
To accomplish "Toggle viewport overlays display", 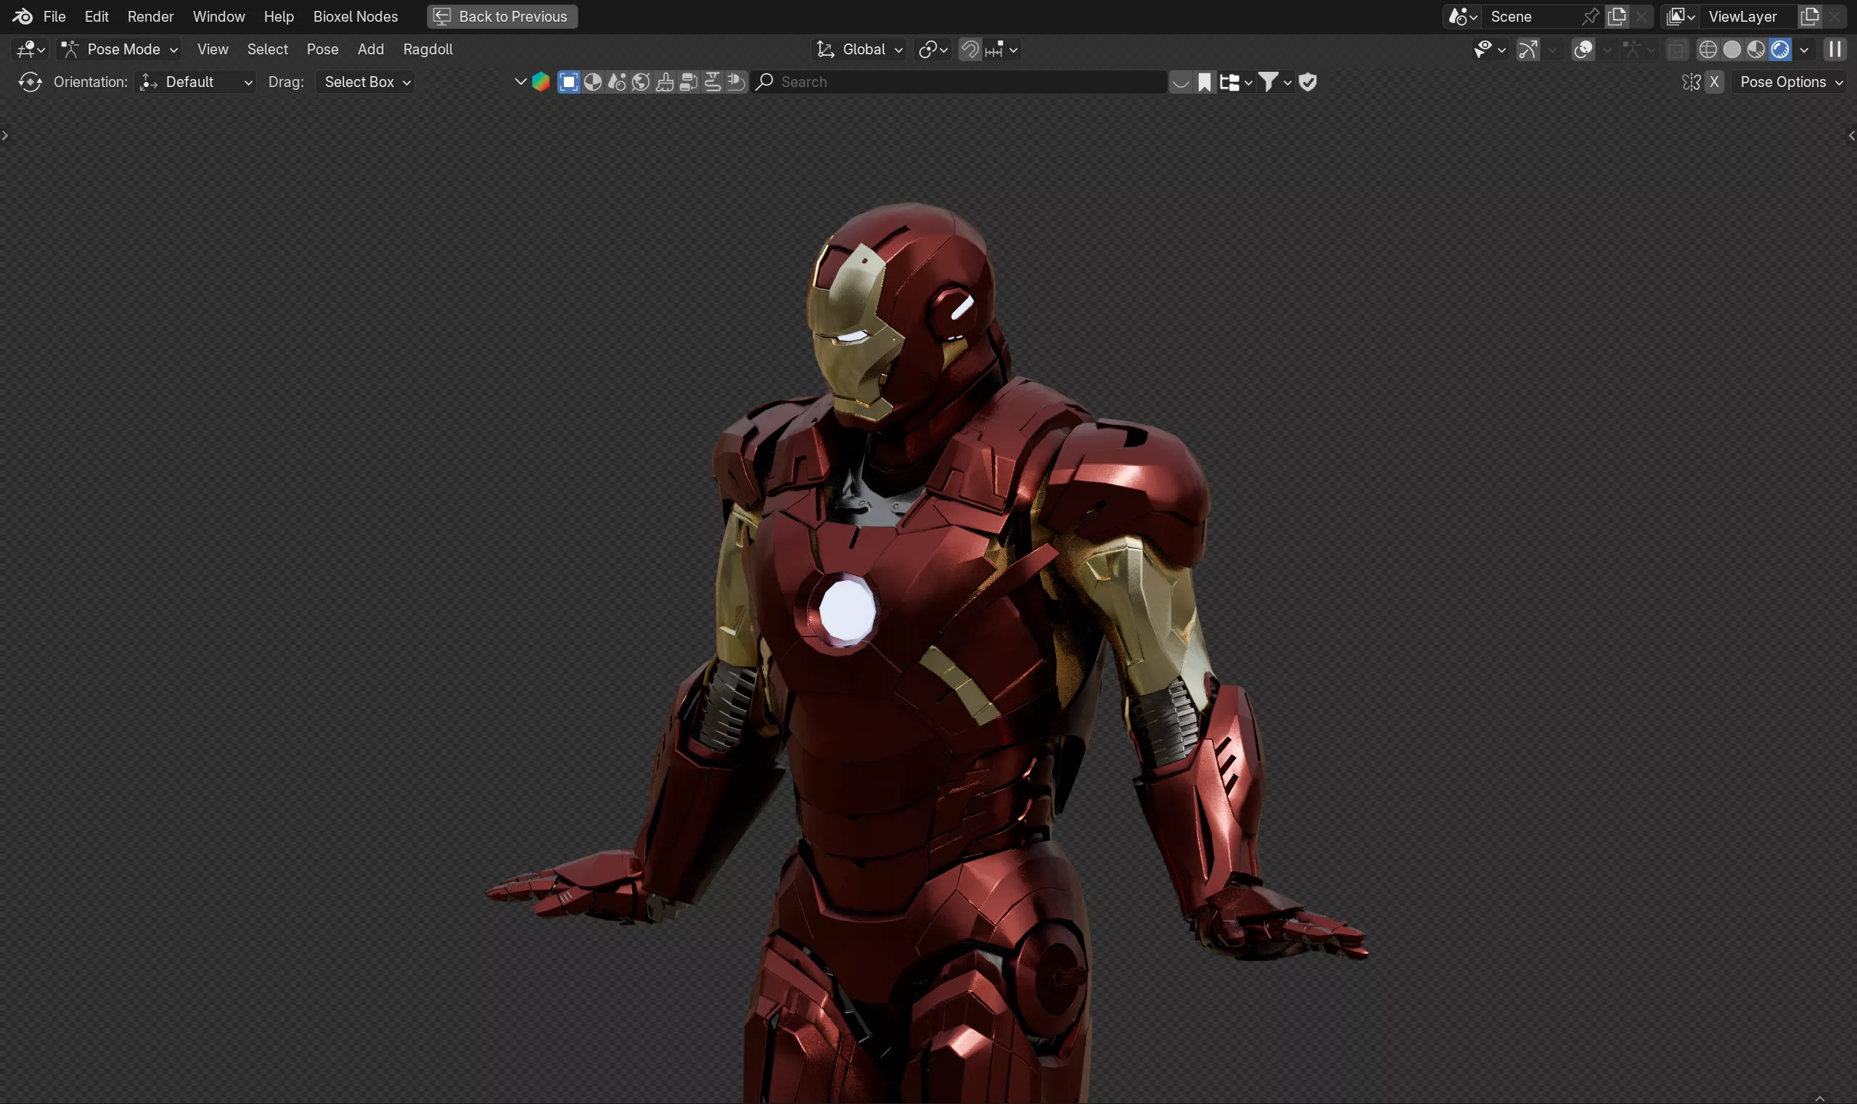I will click(x=1583, y=49).
